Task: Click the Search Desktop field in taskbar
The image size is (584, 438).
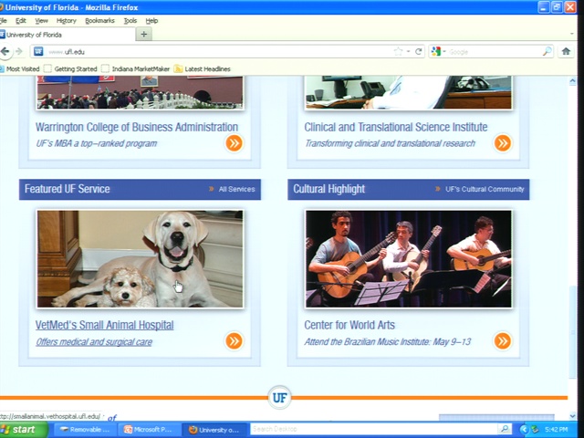Action: 374,429
